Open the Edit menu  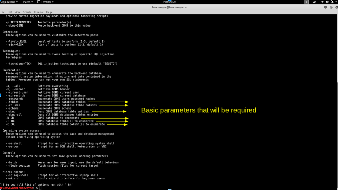pyautogui.click(x=9, y=12)
